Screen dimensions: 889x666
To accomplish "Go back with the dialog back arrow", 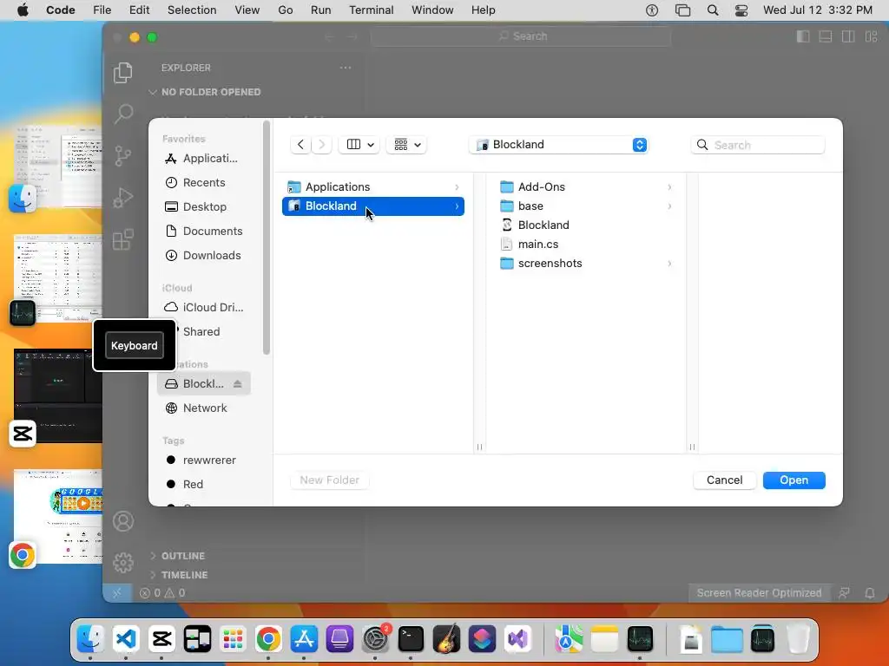I will pyautogui.click(x=300, y=145).
